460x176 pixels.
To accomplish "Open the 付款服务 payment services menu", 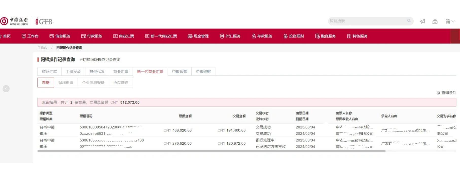I will pos(92,36).
